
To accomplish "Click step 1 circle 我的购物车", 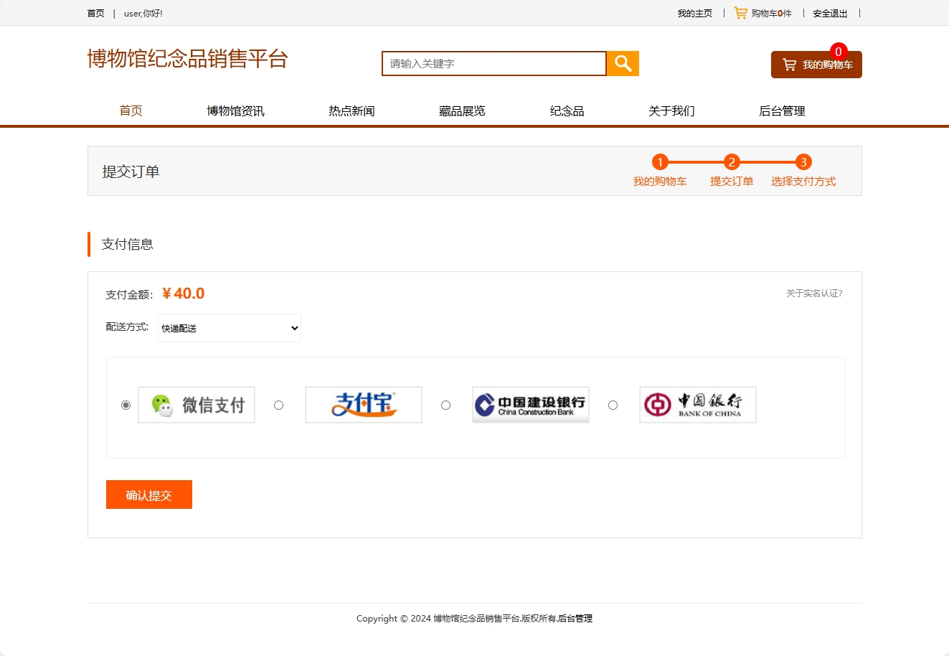I will (x=659, y=161).
